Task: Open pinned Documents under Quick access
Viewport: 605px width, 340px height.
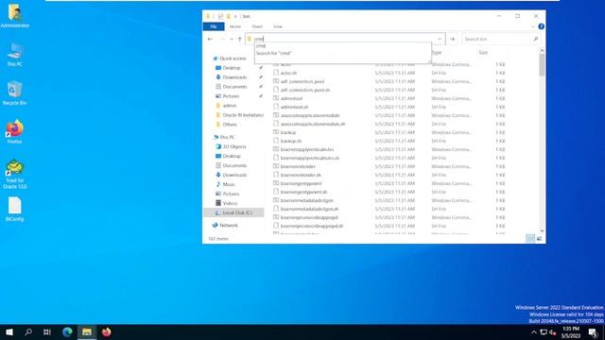Action: (234, 87)
